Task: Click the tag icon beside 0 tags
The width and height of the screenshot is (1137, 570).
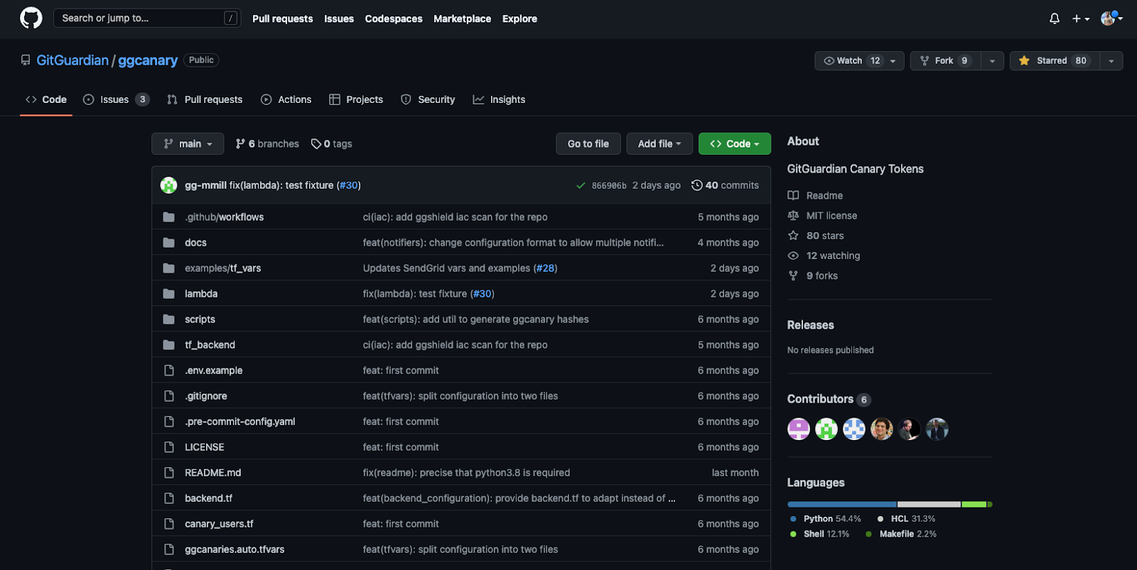Action: pos(316,144)
